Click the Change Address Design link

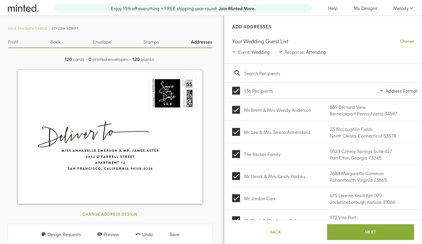(x=110, y=214)
